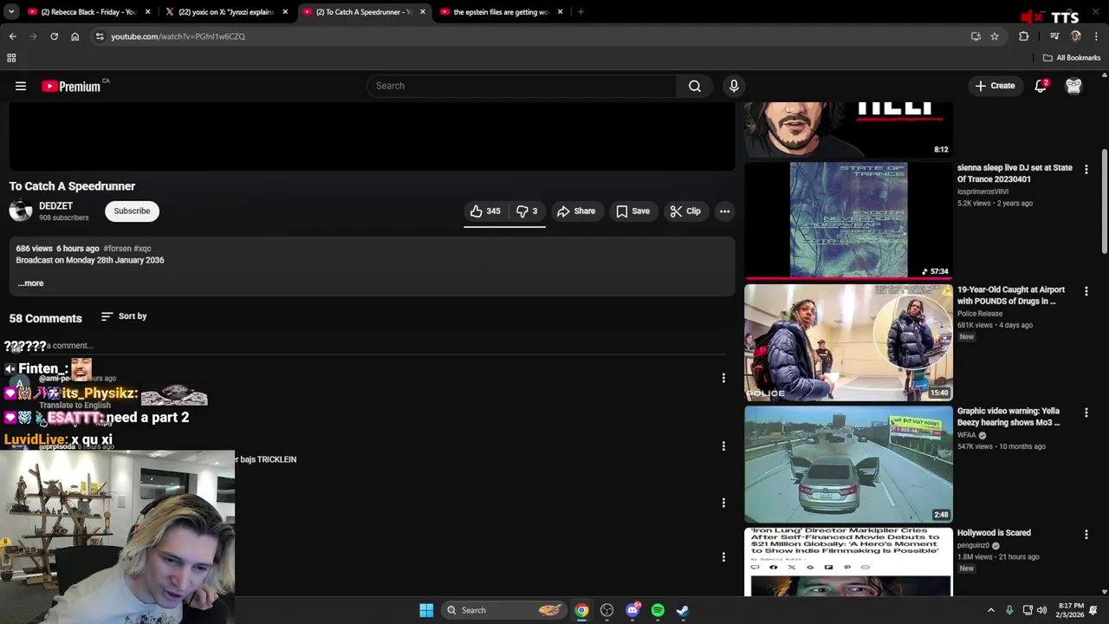Viewport: 1109px width, 624px height.
Task: Open Discord from taskbar
Action: pos(632,610)
